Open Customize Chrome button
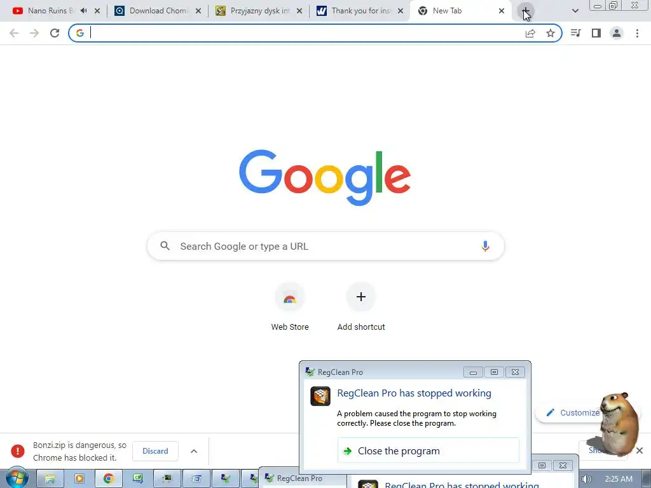651x488 pixels. coord(572,413)
